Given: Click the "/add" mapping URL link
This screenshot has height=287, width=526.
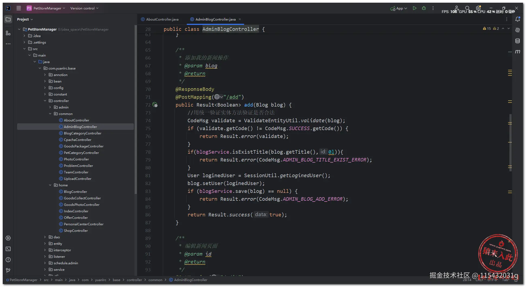Looking at the screenshot, I should pyautogui.click(x=232, y=97).
